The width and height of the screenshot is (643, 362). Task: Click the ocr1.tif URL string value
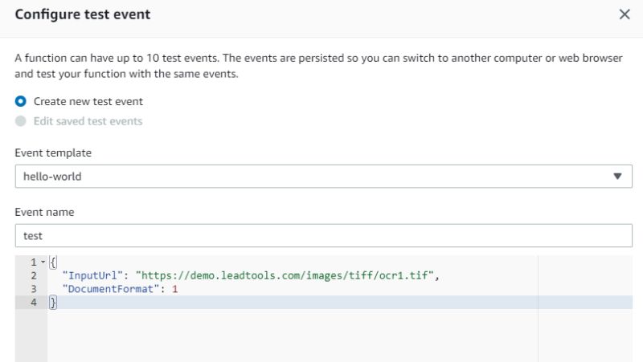(285, 275)
